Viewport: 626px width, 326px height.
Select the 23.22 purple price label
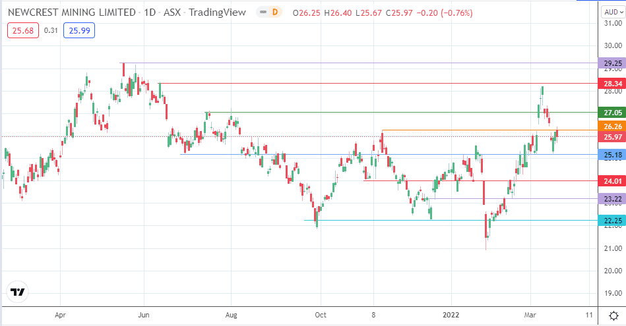612,199
